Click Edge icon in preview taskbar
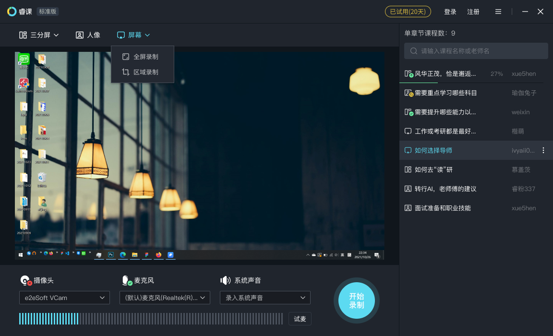553x336 pixels. (123, 254)
